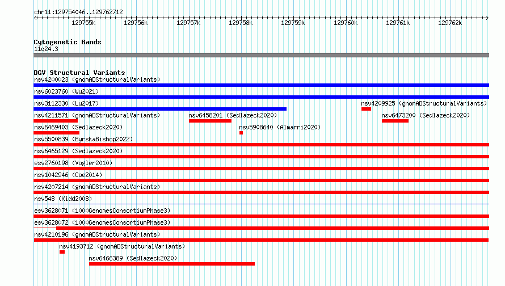Open esv3628072 (1000GenomesConsortiumPhase3) label
The image size is (505, 286).
coord(102,222)
